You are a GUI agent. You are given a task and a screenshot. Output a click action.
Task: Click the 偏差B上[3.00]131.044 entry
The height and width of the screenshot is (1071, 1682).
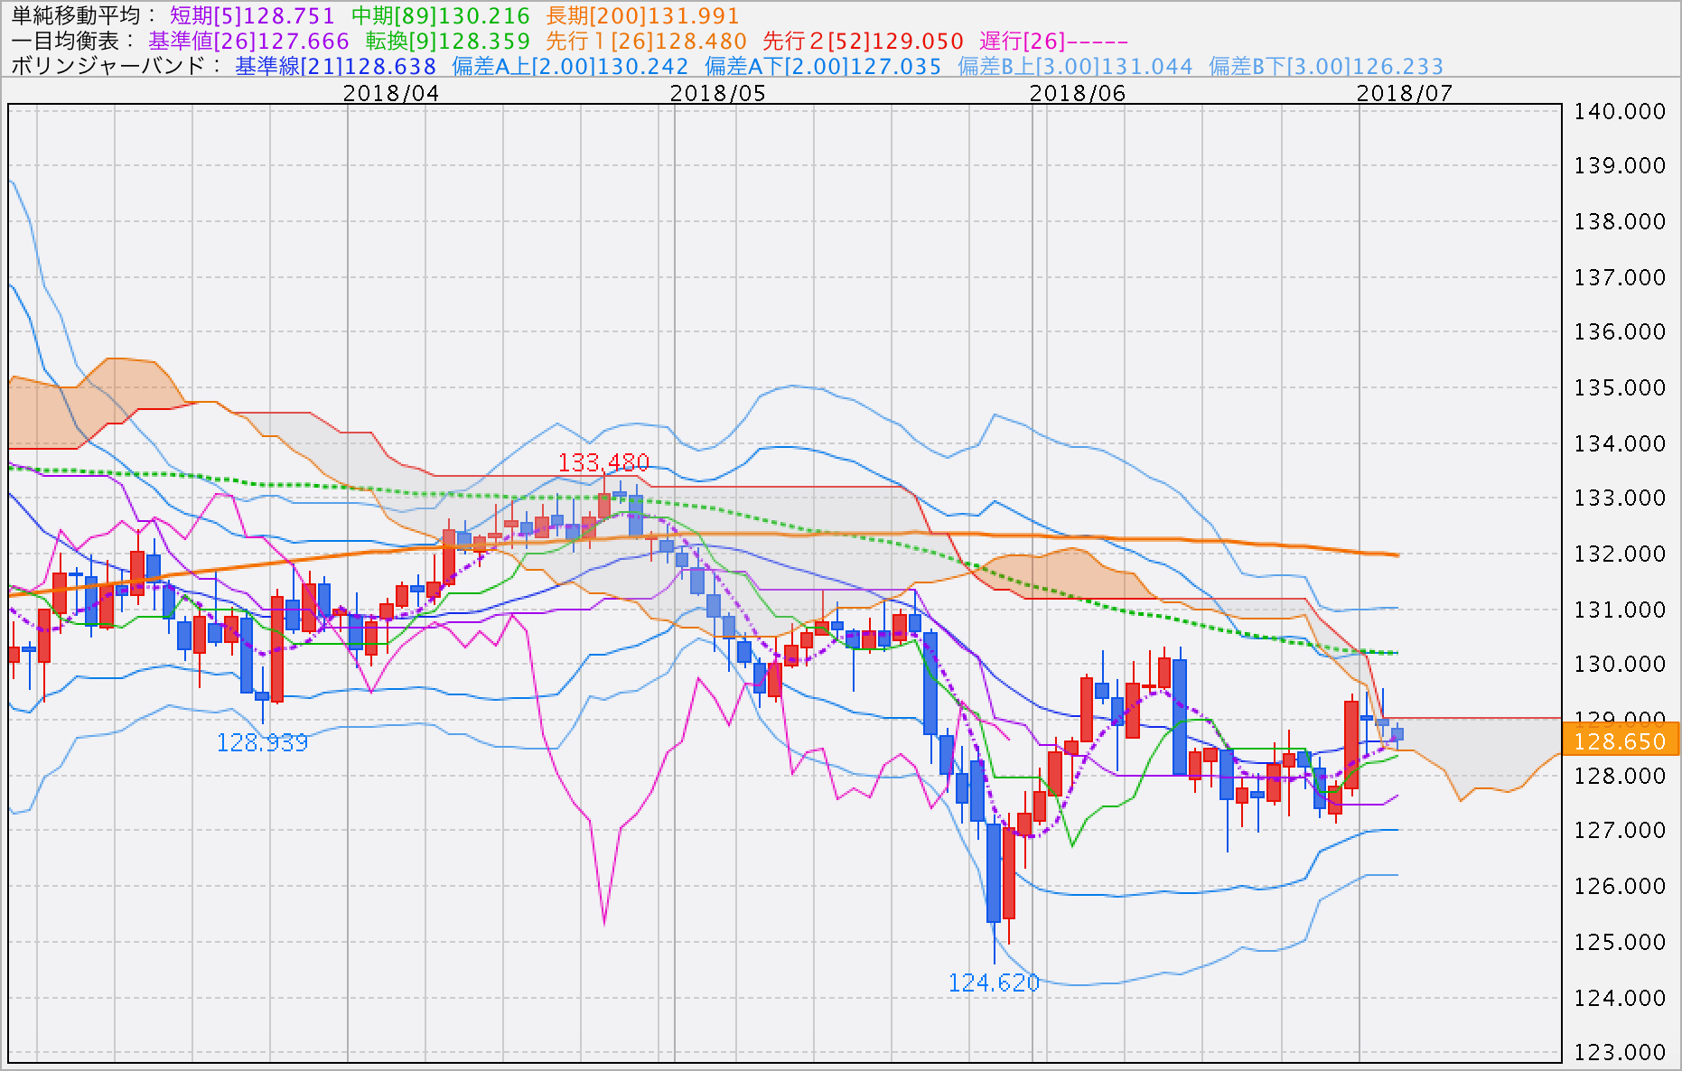pyautogui.click(x=1075, y=67)
